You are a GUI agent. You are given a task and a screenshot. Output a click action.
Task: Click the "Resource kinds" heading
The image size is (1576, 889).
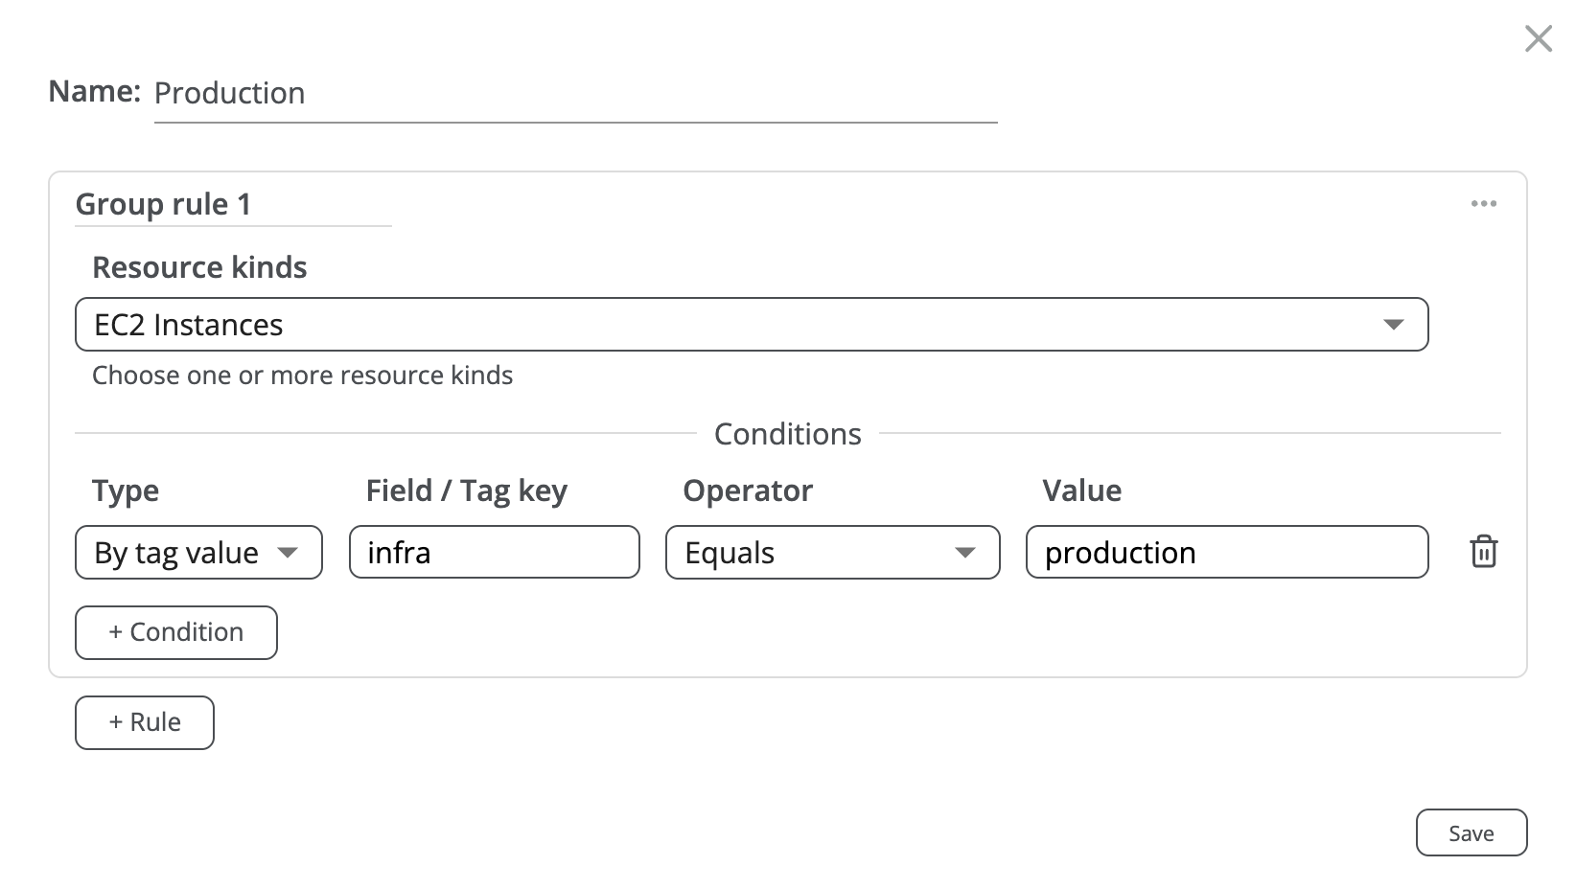tap(199, 267)
